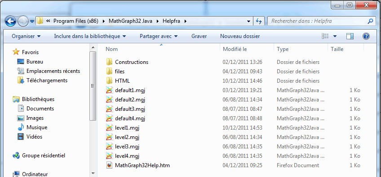The width and height of the screenshot is (381, 177).
Task: Click the level2.mgj file icon
Action: click(x=110, y=137)
